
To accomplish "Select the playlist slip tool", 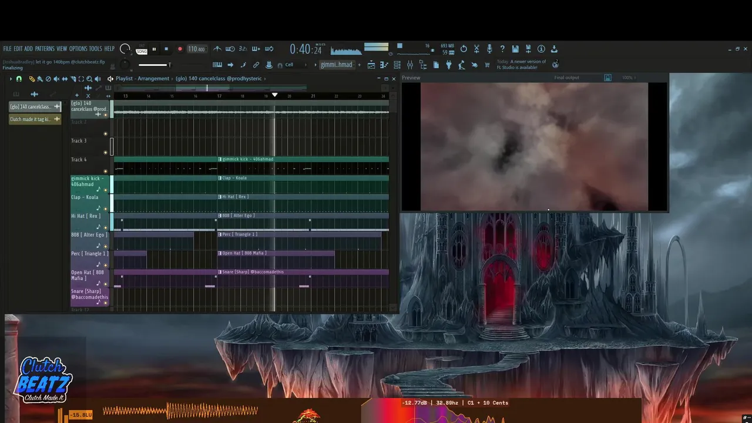I will pos(65,79).
